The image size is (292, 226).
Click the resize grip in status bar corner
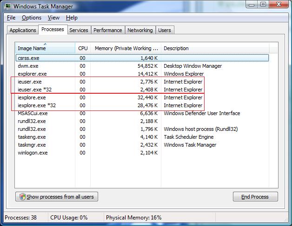coord(286,220)
